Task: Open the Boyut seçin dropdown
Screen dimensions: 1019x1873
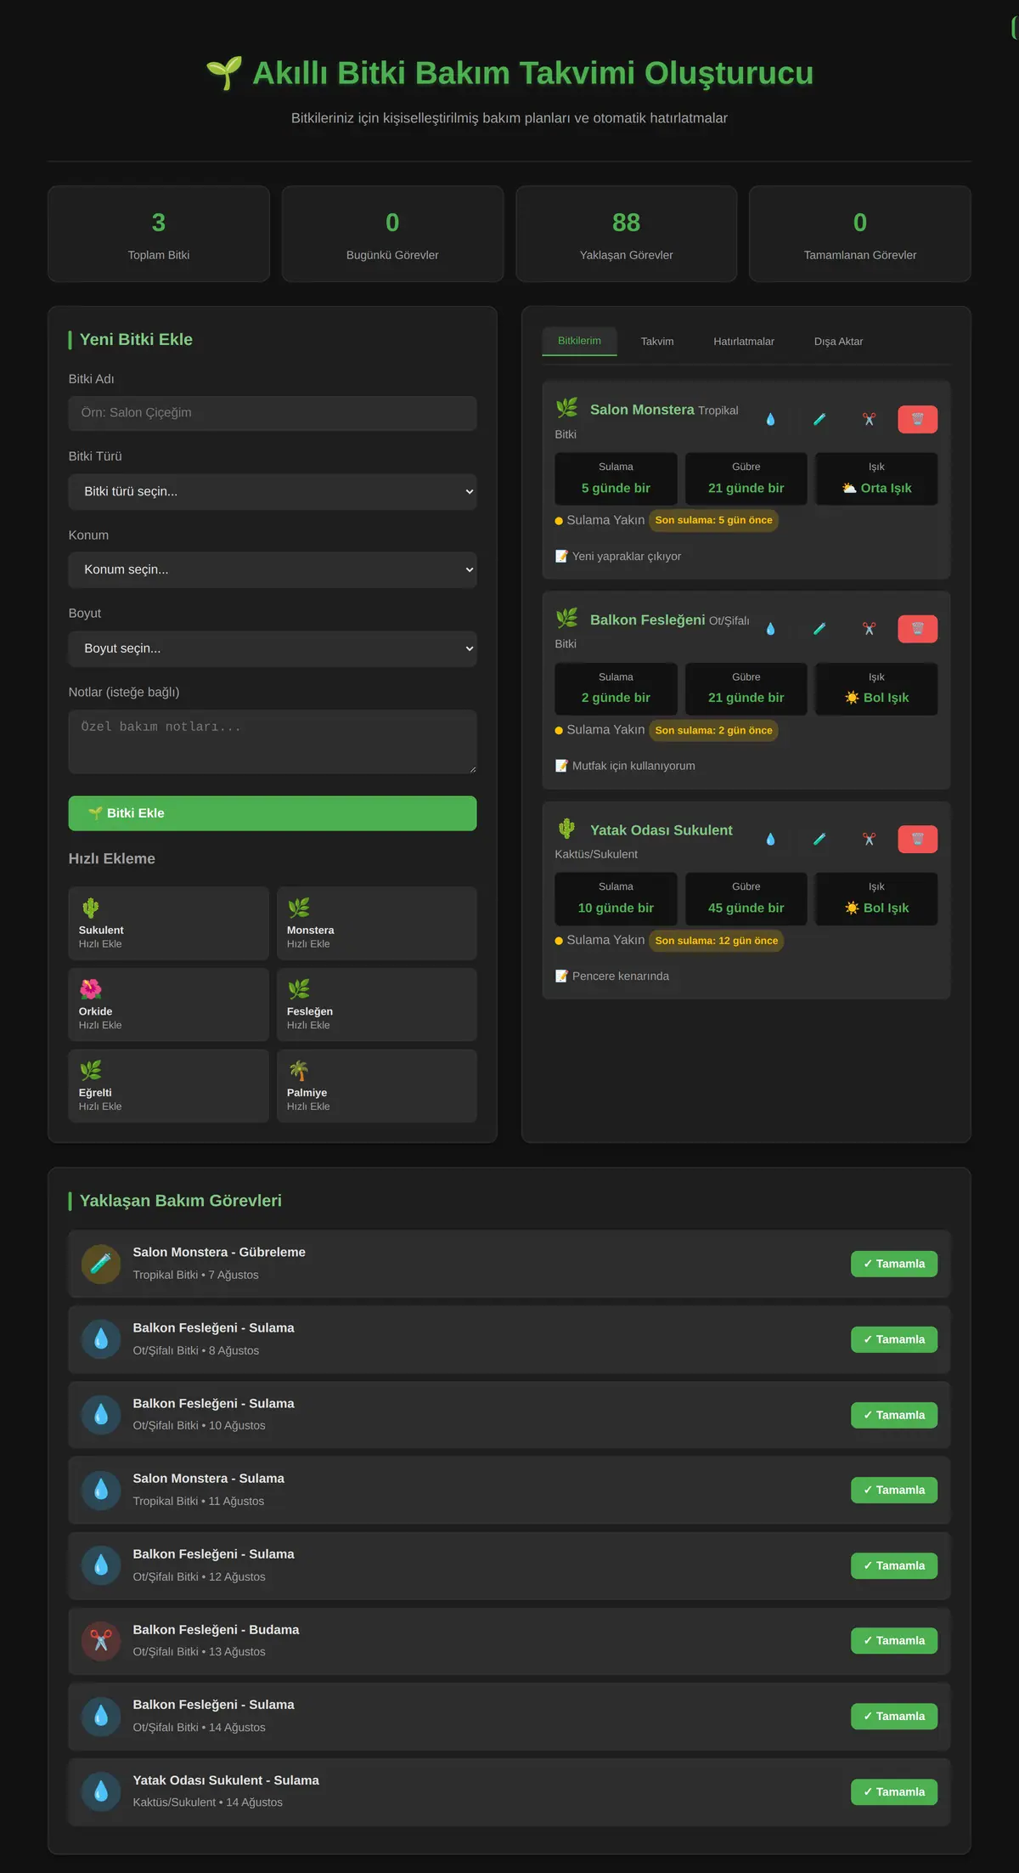Action: [x=273, y=648]
